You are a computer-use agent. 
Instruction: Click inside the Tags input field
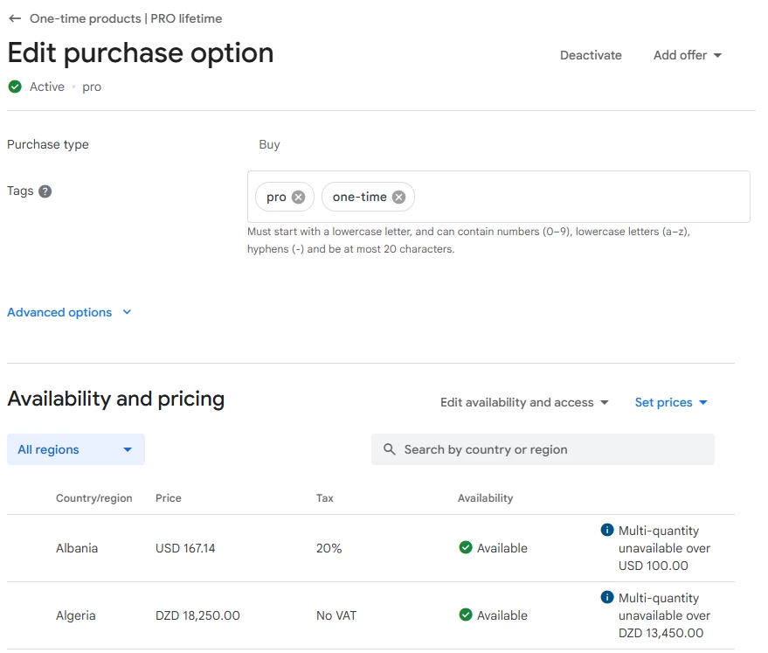[577, 197]
